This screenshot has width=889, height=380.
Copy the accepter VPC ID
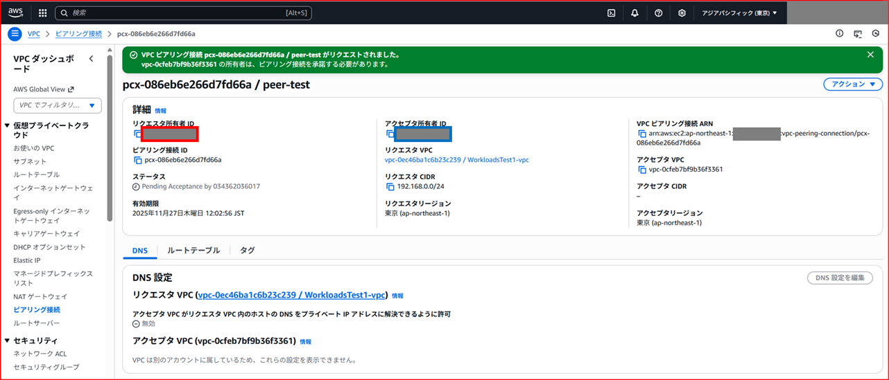tap(642, 170)
